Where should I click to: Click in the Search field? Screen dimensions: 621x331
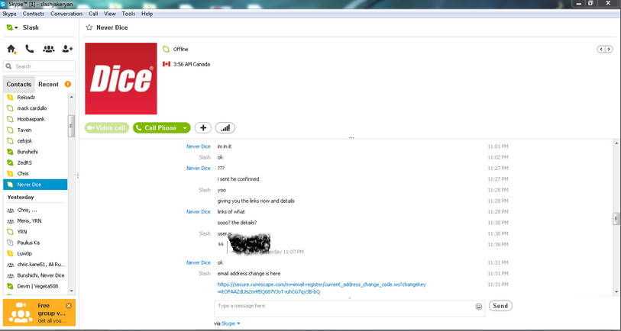pyautogui.click(x=39, y=66)
